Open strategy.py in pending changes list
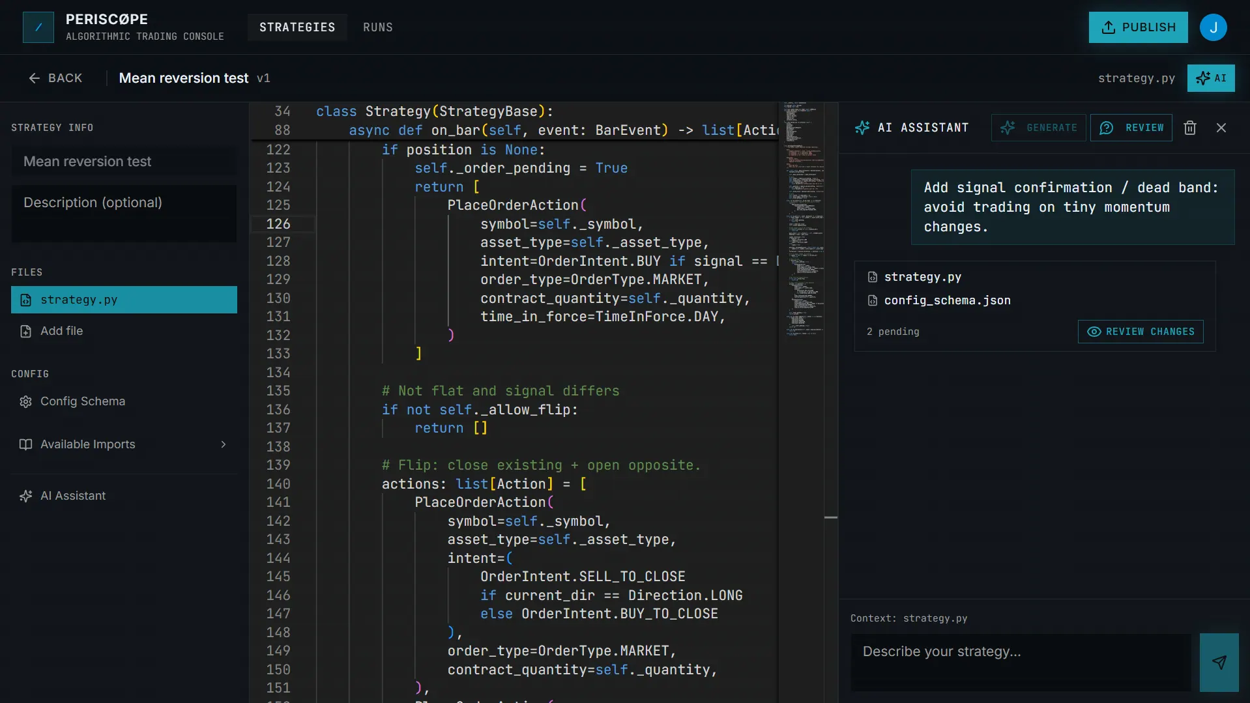The height and width of the screenshot is (703, 1250). [922, 277]
